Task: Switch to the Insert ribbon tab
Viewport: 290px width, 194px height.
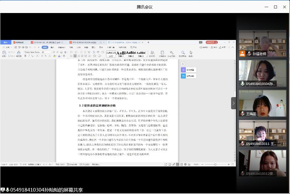Action: [x=52, y=47]
